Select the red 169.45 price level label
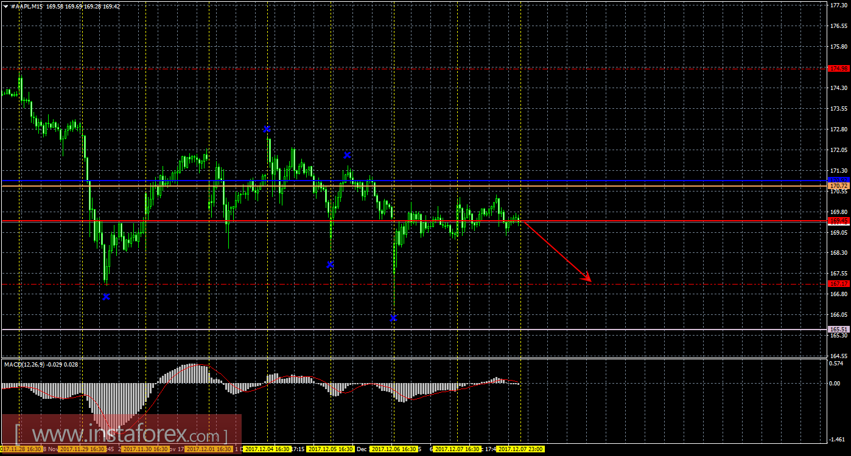 tap(839, 221)
